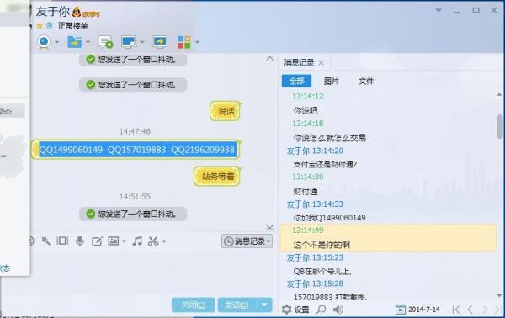
Task: Open the colorful apps grid icon
Action: click(x=184, y=42)
